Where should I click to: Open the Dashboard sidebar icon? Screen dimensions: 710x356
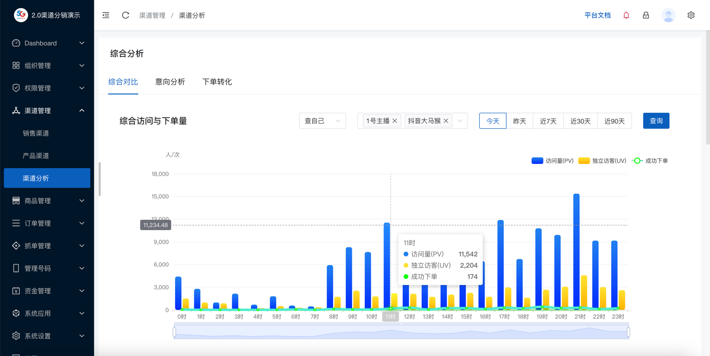point(16,43)
